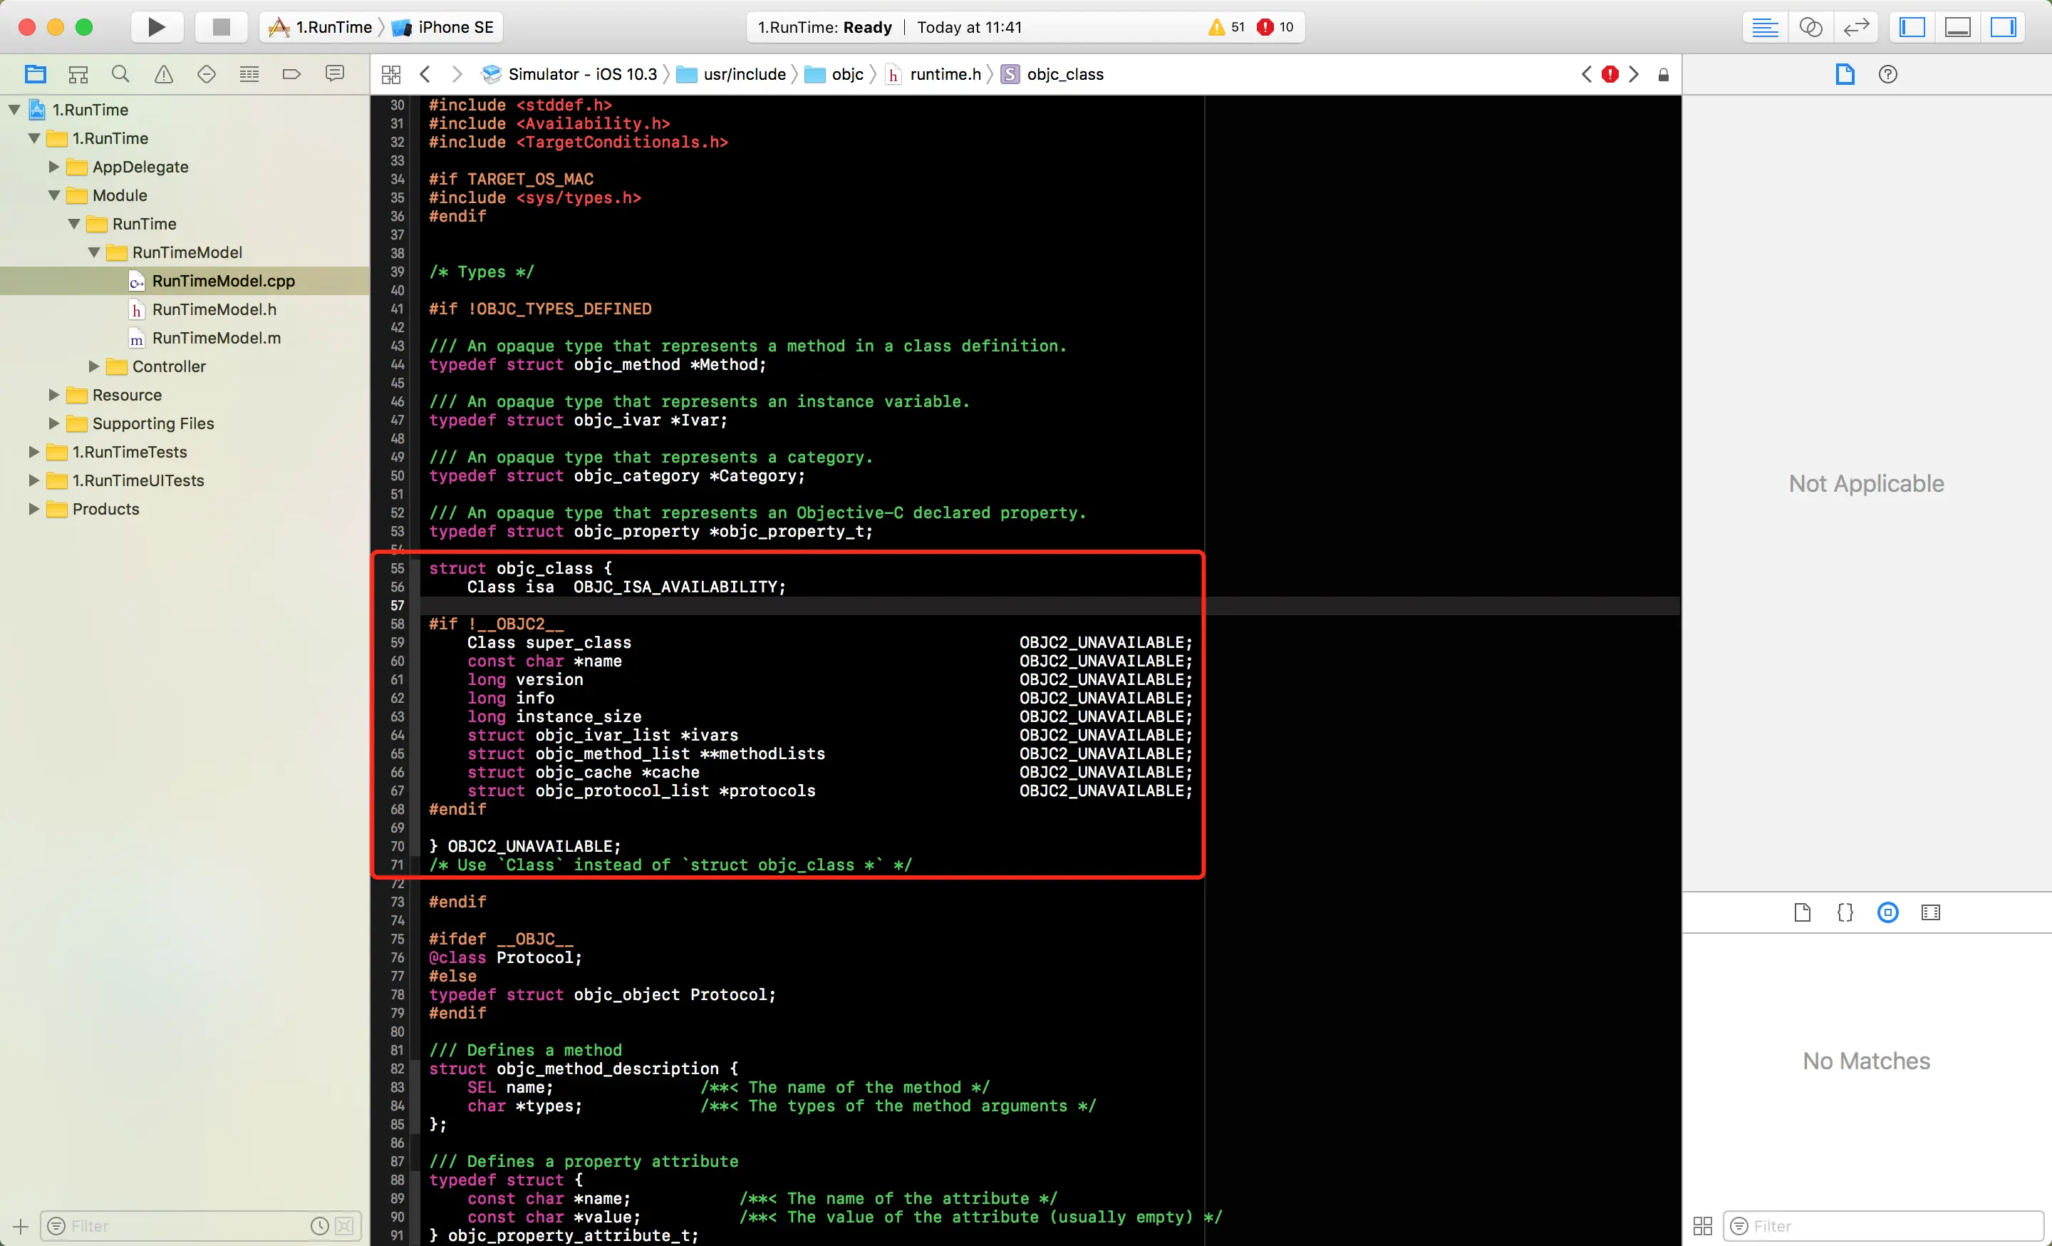
Task: Click the red issue indicator in the jump bar
Action: [1610, 74]
